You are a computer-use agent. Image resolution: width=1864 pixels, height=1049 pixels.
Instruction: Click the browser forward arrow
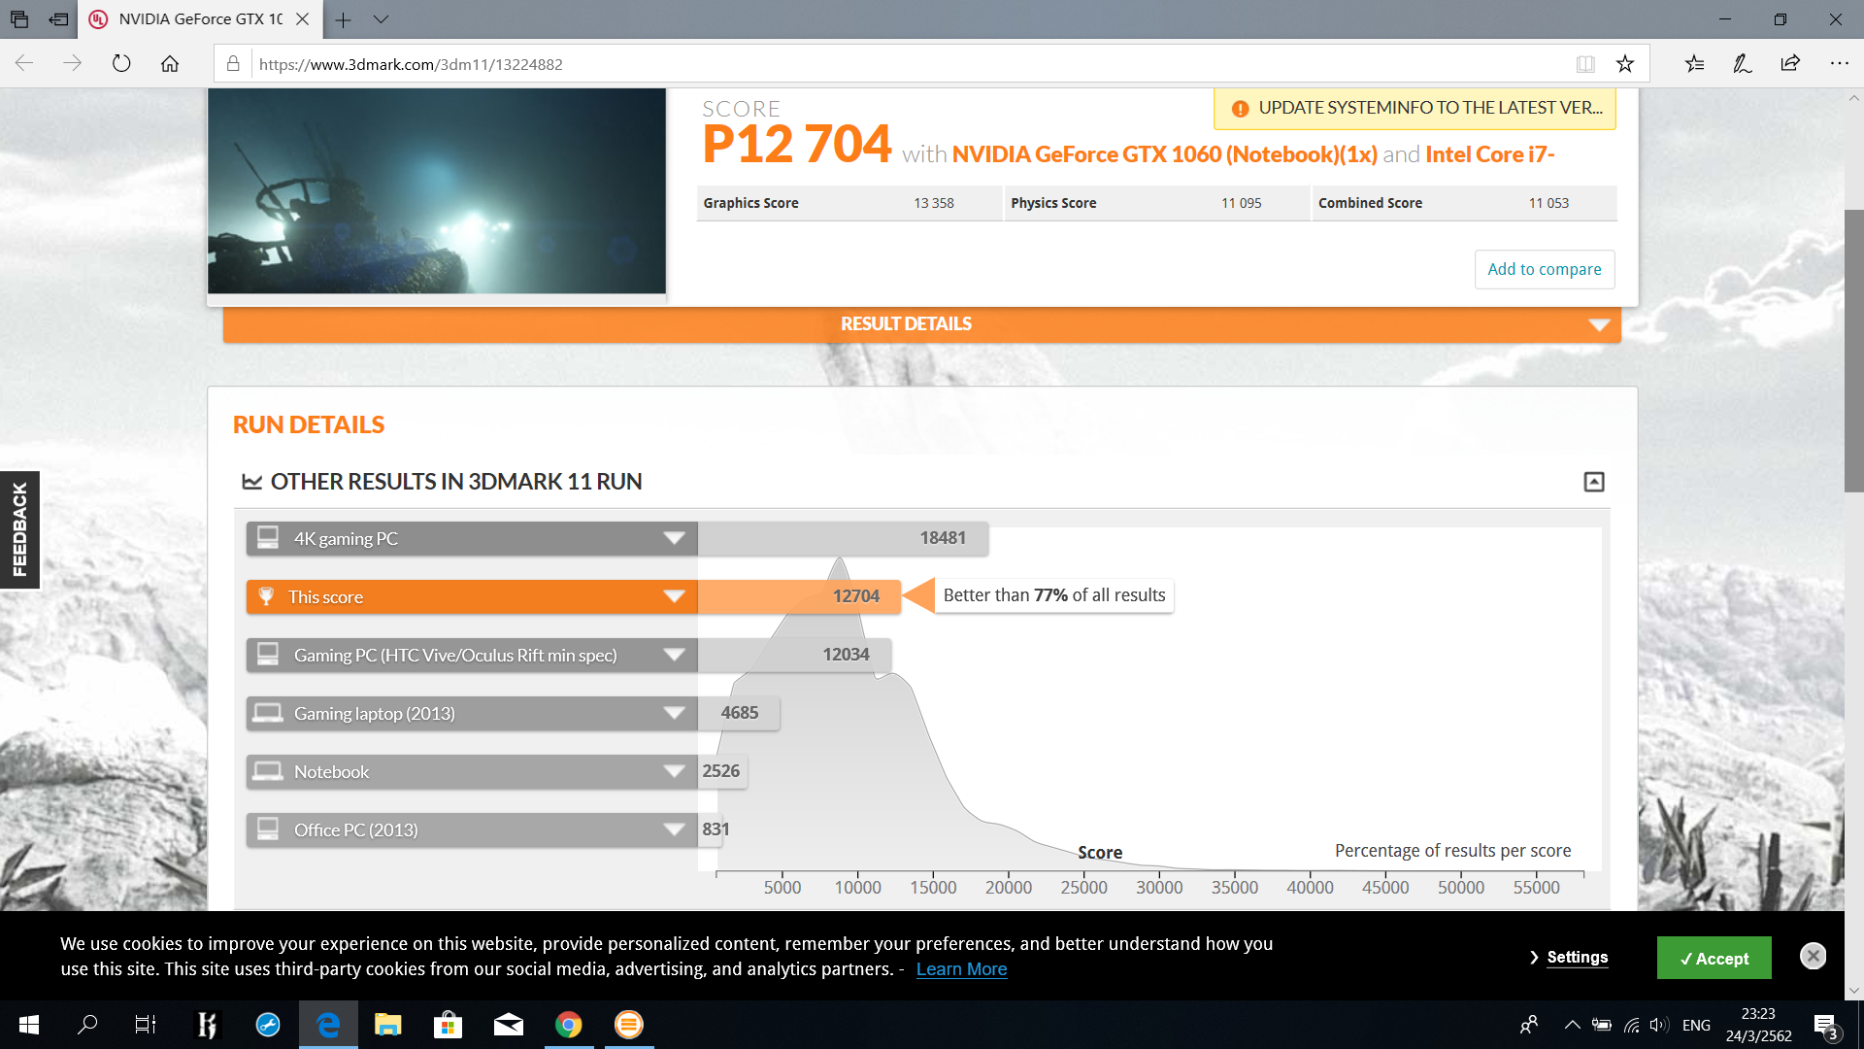72,64
